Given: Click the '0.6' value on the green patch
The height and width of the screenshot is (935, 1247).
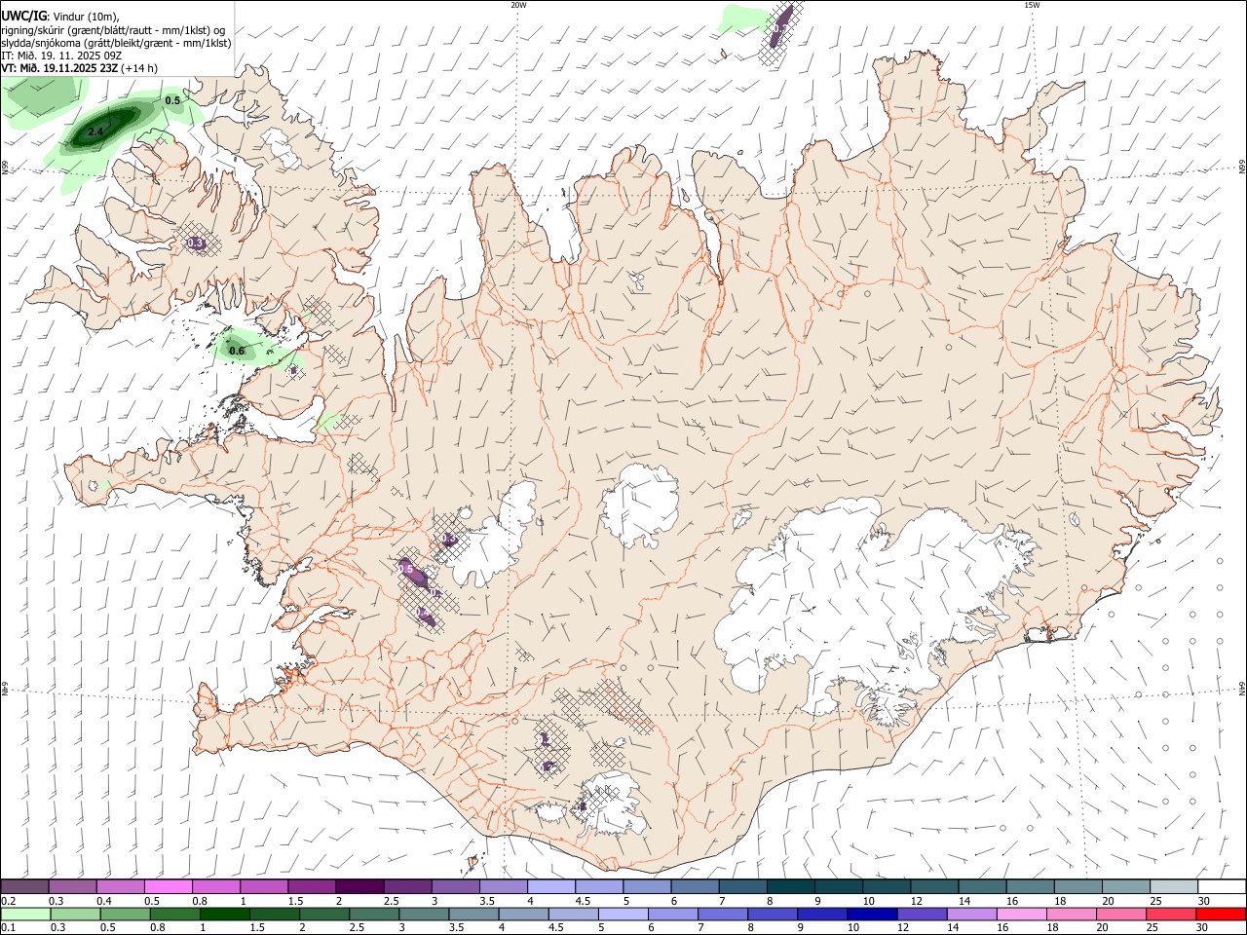Looking at the screenshot, I should [x=237, y=351].
